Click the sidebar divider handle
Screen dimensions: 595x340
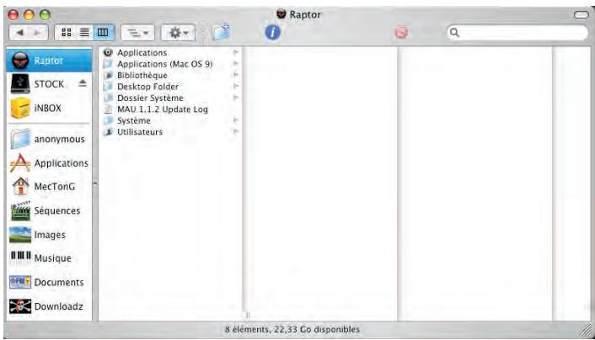coord(95,184)
